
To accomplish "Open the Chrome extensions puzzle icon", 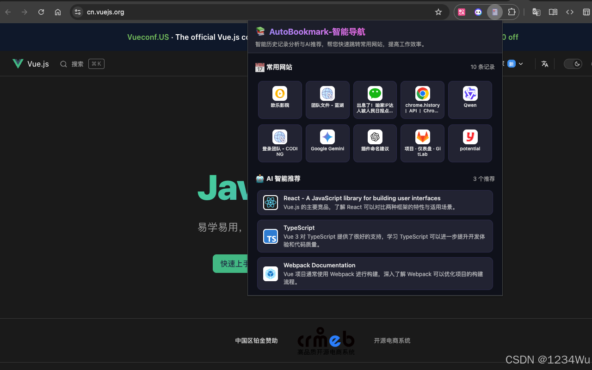I will tap(512, 12).
